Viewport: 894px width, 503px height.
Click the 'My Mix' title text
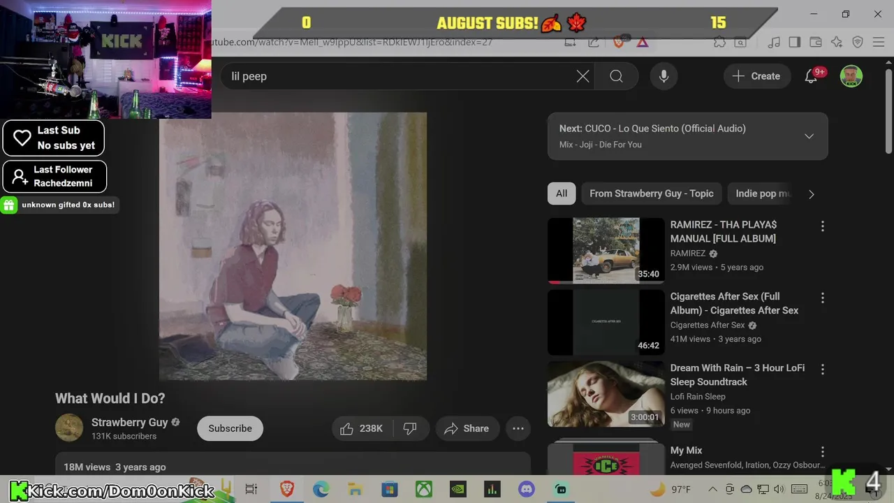(x=686, y=451)
